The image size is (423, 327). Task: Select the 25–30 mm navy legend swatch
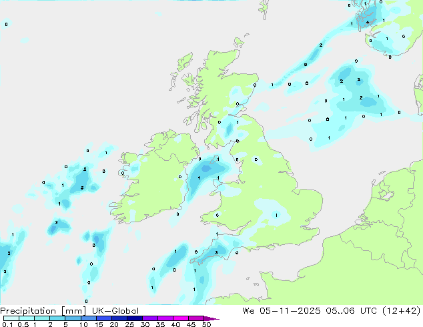(x=134, y=318)
